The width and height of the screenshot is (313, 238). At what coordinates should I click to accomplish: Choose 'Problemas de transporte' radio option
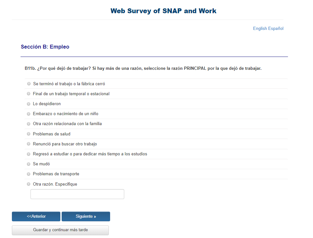[x=29, y=174]
